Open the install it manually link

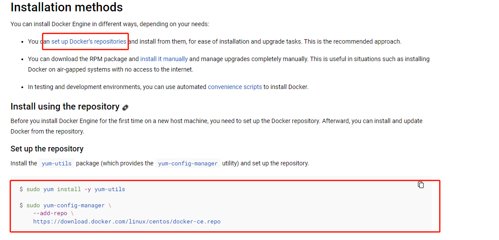(x=164, y=59)
